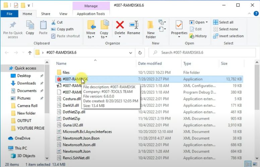This screenshot has width=260, height=167.
Task: Click Copy path in the ribbon
Action: click(62, 29)
